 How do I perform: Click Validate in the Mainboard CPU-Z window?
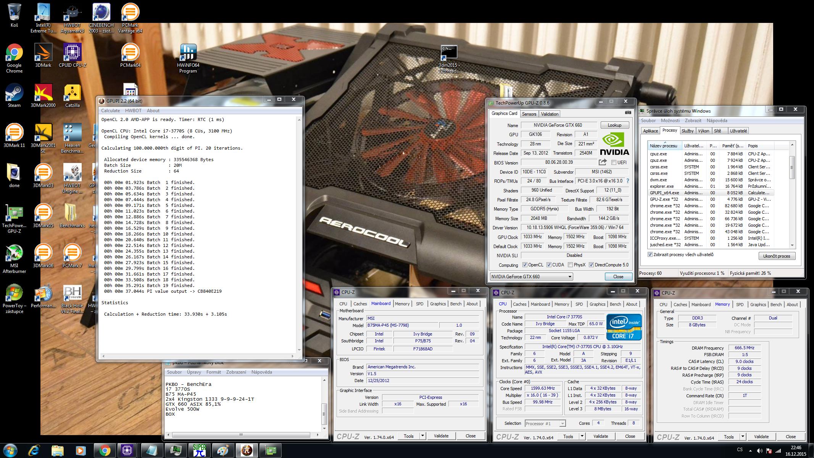pyautogui.click(x=441, y=436)
